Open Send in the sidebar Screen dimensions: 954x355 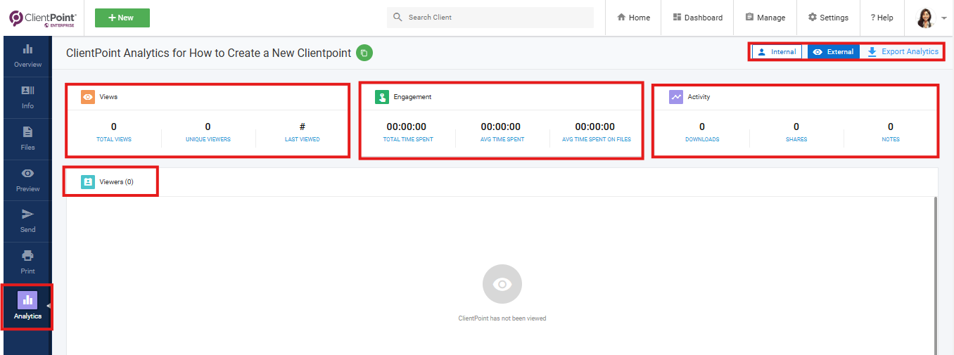click(27, 221)
